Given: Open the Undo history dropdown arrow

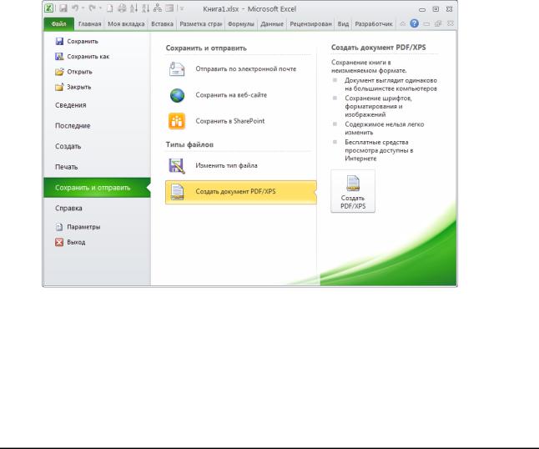Looking at the screenshot, I should pyautogui.click(x=83, y=8).
